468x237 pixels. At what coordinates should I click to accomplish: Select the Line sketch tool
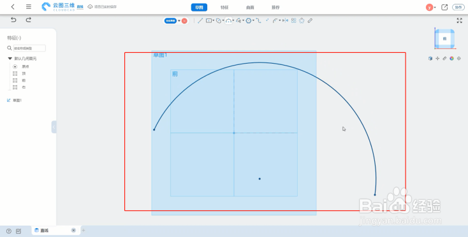[x=200, y=20]
